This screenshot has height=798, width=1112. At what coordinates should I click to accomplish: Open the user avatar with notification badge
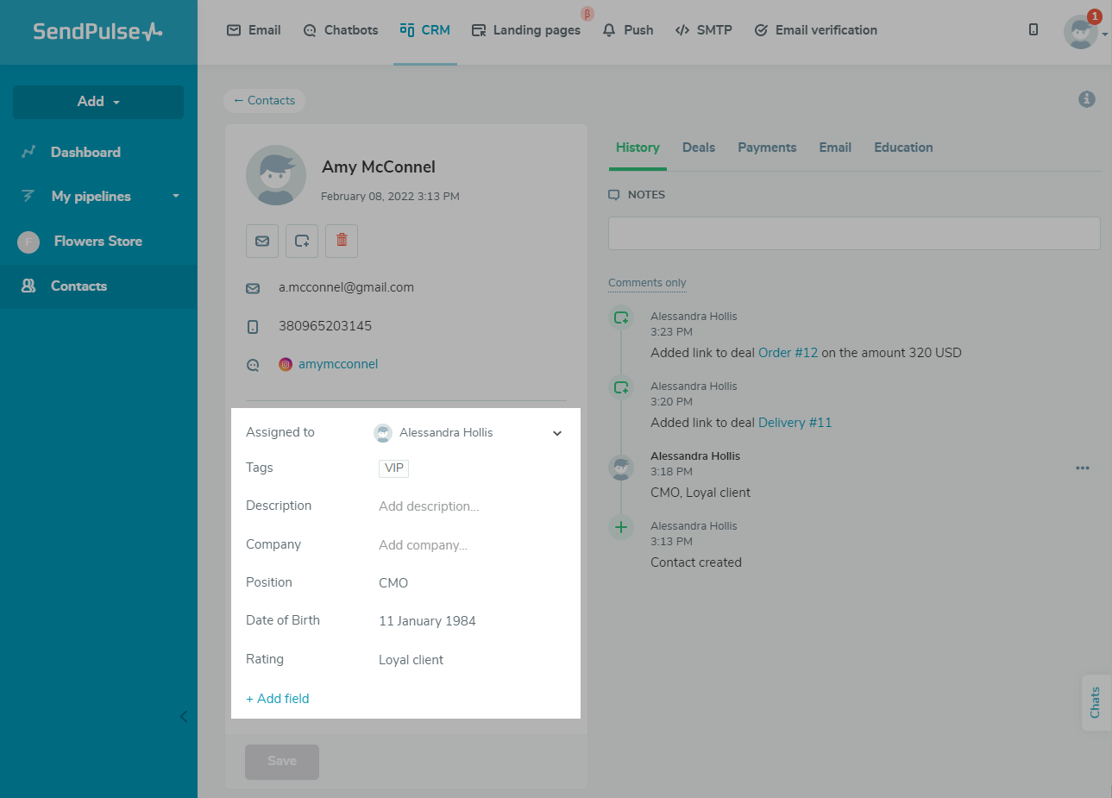click(1080, 32)
